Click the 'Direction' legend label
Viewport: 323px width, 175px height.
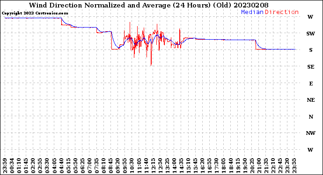click(282, 12)
